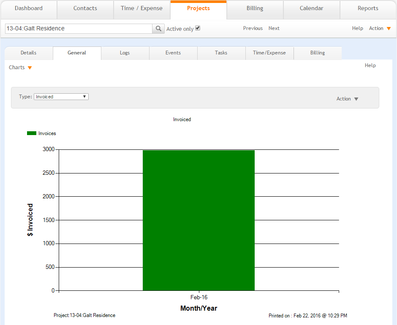Open the chart panel Action menu
The image size is (397, 325).
(x=347, y=99)
